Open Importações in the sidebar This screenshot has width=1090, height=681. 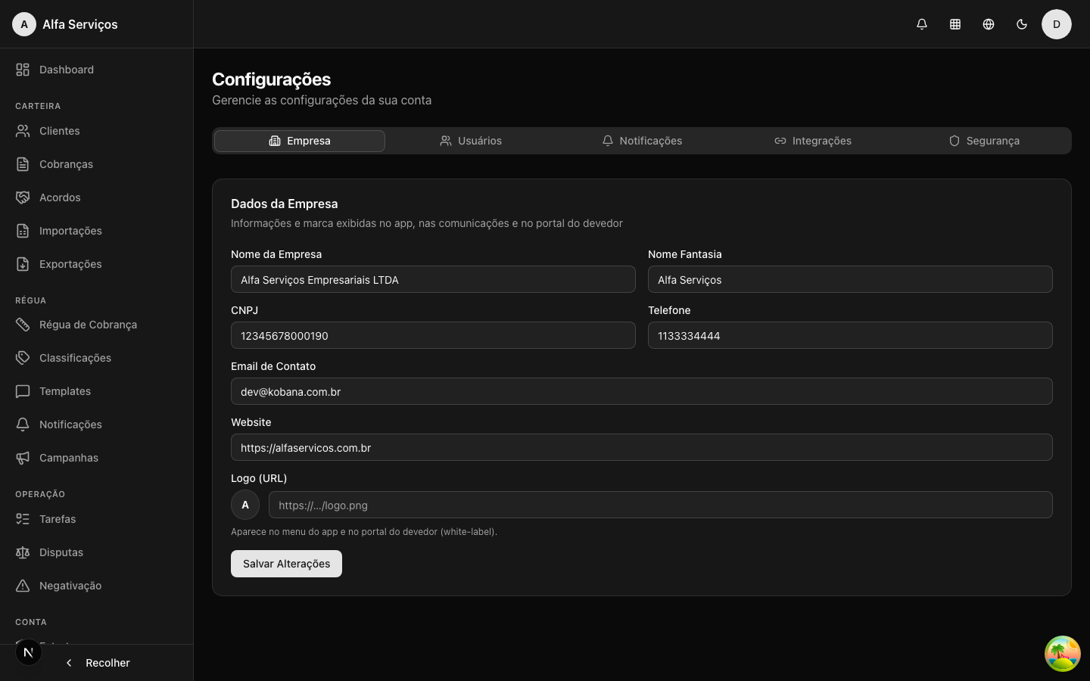click(97, 231)
